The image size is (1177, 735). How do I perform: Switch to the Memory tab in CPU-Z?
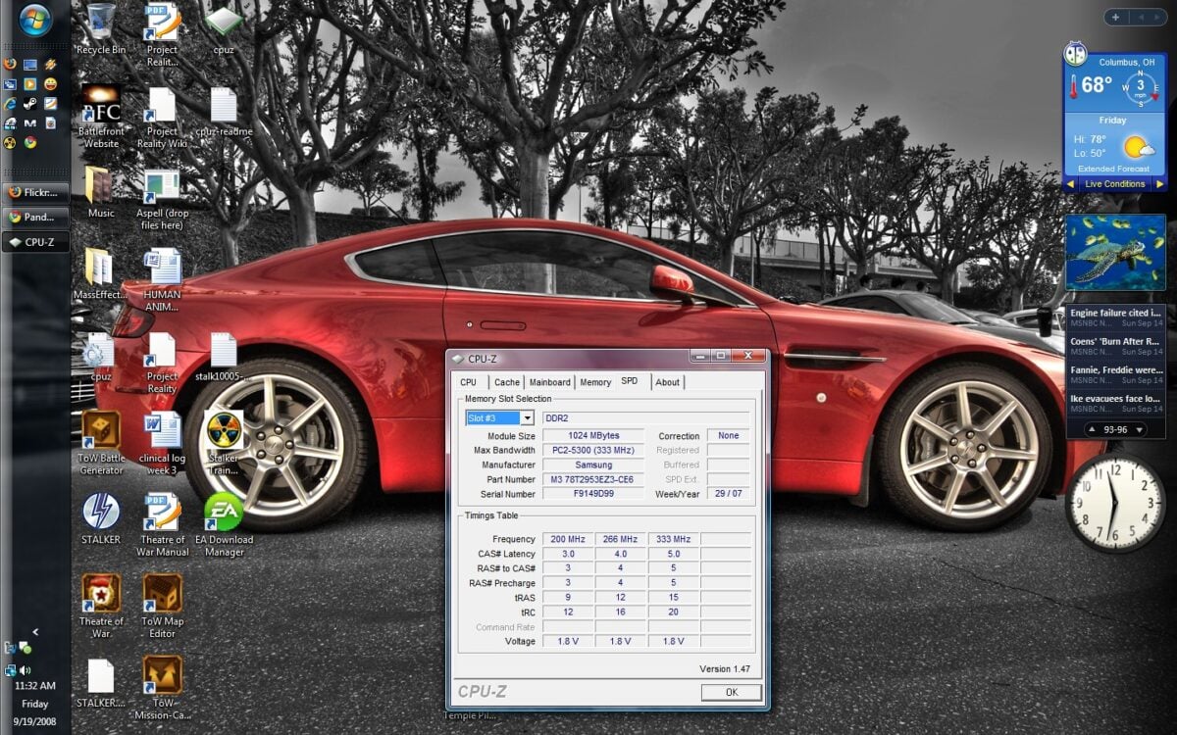(x=595, y=382)
